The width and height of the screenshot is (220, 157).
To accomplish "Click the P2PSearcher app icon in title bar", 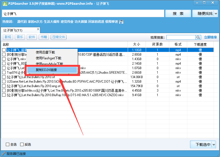I will [5, 3].
